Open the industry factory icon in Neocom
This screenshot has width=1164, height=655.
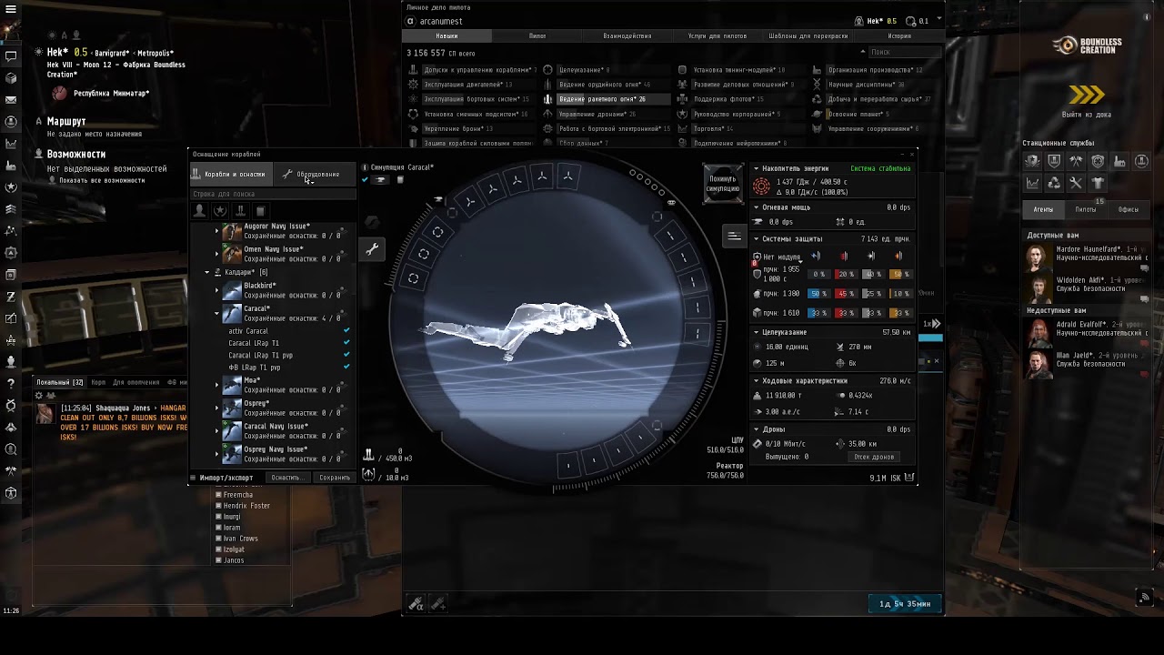click(11, 166)
